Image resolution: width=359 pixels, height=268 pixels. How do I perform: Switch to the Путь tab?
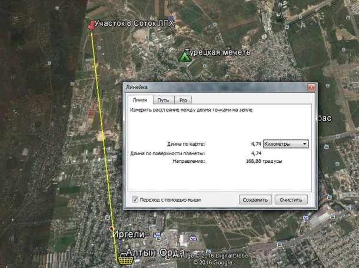[162, 100]
